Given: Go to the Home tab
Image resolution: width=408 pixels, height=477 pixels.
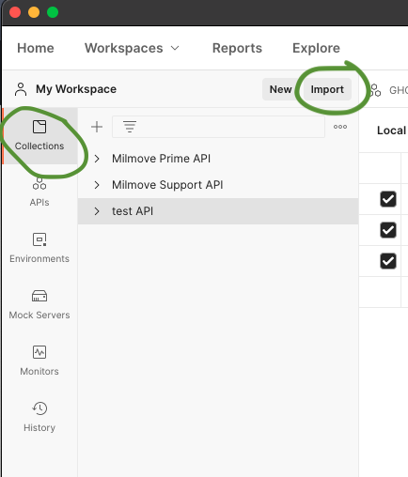Looking at the screenshot, I should (36, 48).
